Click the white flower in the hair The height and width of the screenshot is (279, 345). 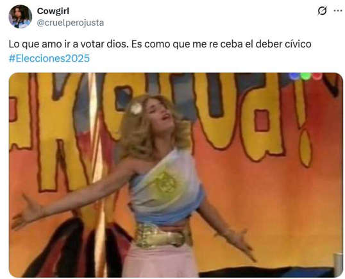pyautogui.click(x=136, y=108)
